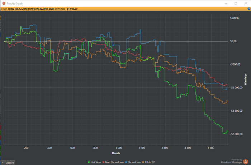The height and width of the screenshot is (165, 251).
Task: Click the Hold'em Manager 2 logo
Action: (246, 162)
